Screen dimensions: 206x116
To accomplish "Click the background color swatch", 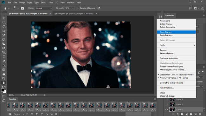I will pyautogui.click(x=5, y=92).
